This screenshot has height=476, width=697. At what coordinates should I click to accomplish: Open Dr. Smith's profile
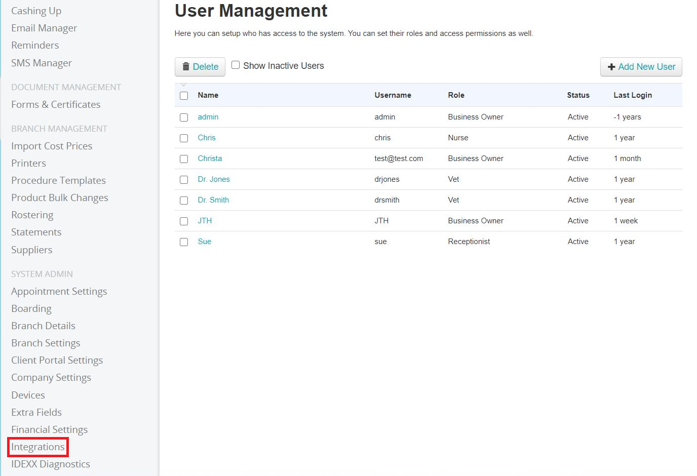coord(213,200)
